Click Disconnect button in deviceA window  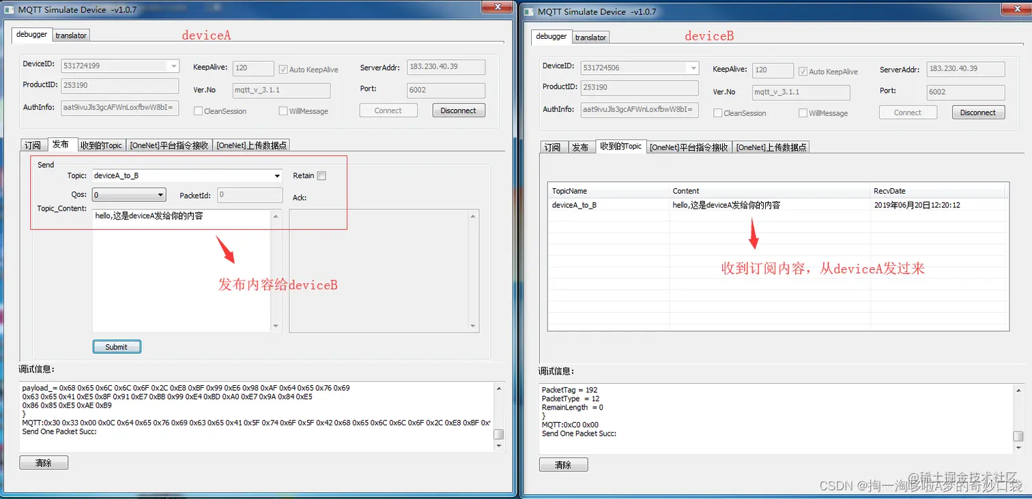pyautogui.click(x=459, y=110)
